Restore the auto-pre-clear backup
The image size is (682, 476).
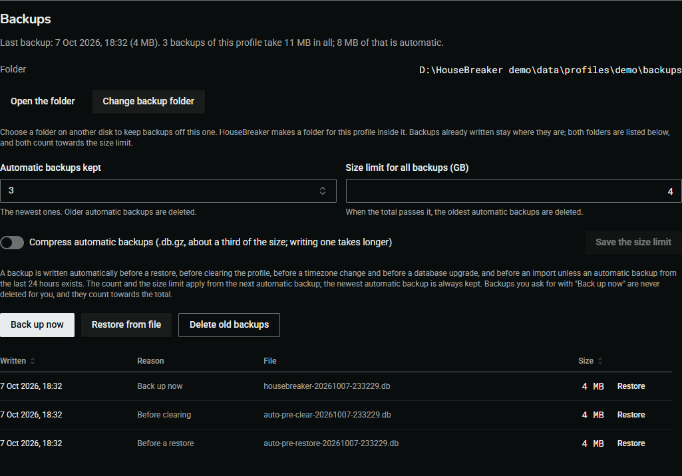tap(631, 415)
